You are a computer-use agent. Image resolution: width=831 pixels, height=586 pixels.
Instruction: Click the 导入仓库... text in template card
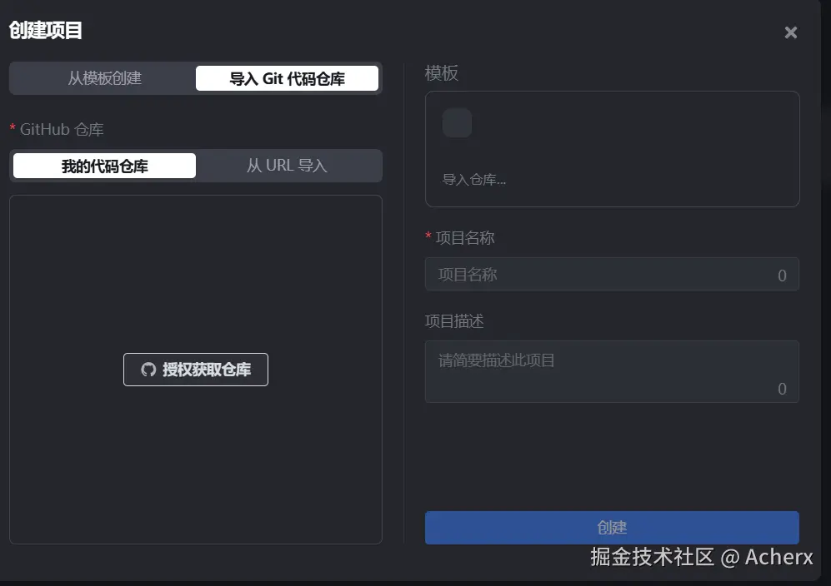473,180
